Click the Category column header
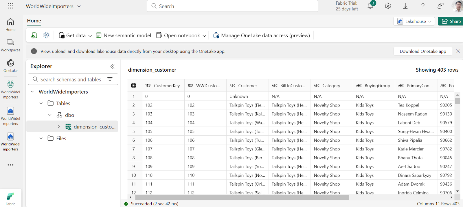463x207 pixels. pos(332,86)
